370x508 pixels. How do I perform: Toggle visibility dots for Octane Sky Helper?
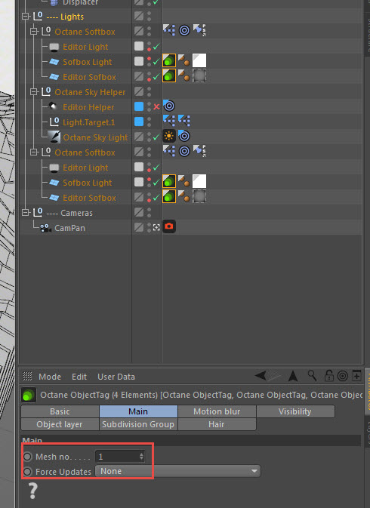click(149, 91)
